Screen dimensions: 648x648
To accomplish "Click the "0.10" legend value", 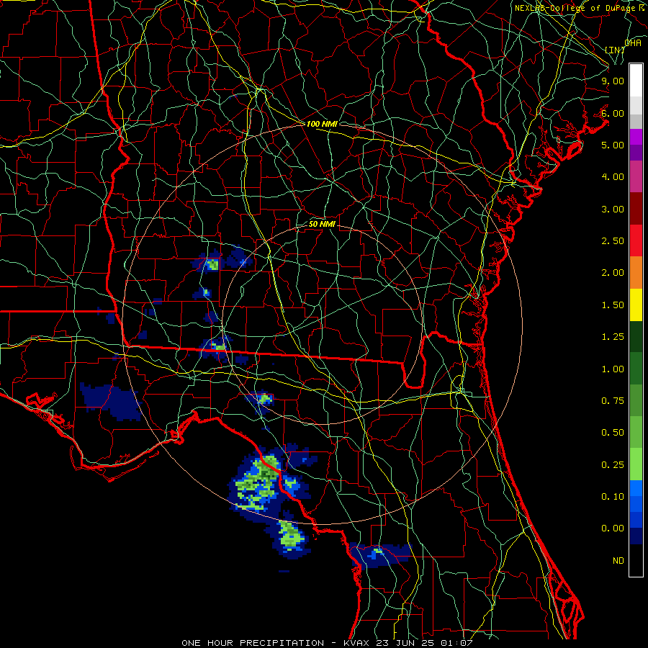I will [x=613, y=497].
